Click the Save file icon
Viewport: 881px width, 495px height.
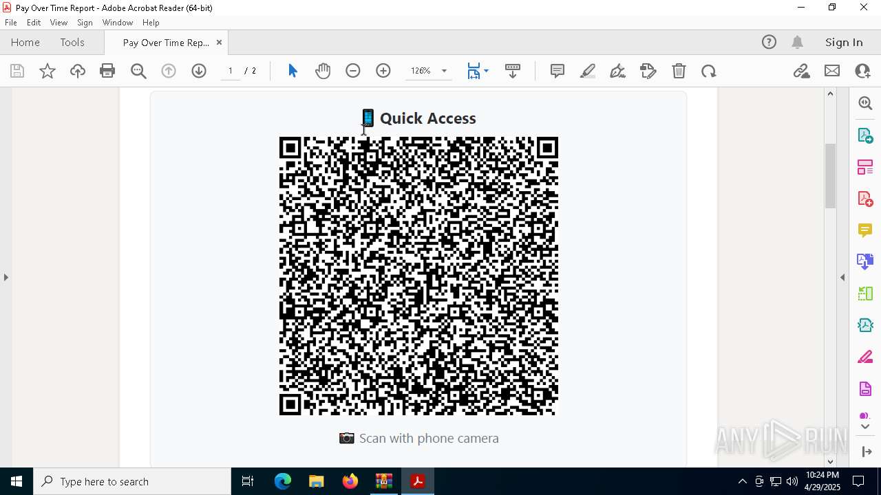[x=17, y=71]
